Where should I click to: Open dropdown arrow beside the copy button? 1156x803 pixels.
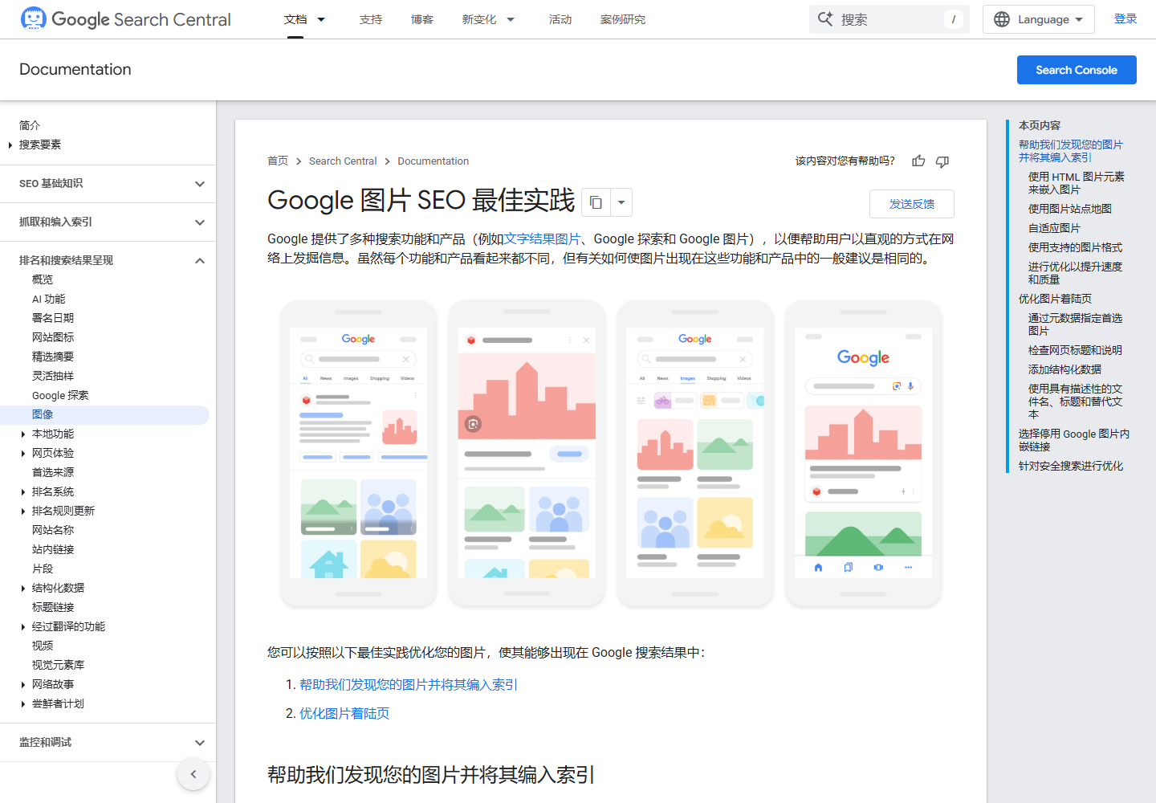coord(621,202)
